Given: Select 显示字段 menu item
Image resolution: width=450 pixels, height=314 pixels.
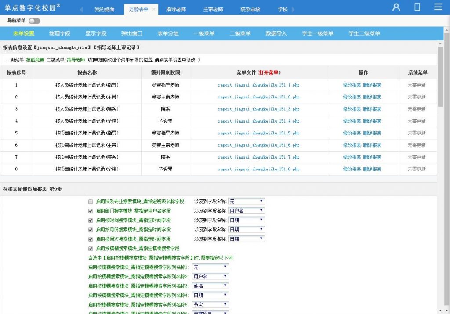Looking at the screenshot, I should pos(96,33).
